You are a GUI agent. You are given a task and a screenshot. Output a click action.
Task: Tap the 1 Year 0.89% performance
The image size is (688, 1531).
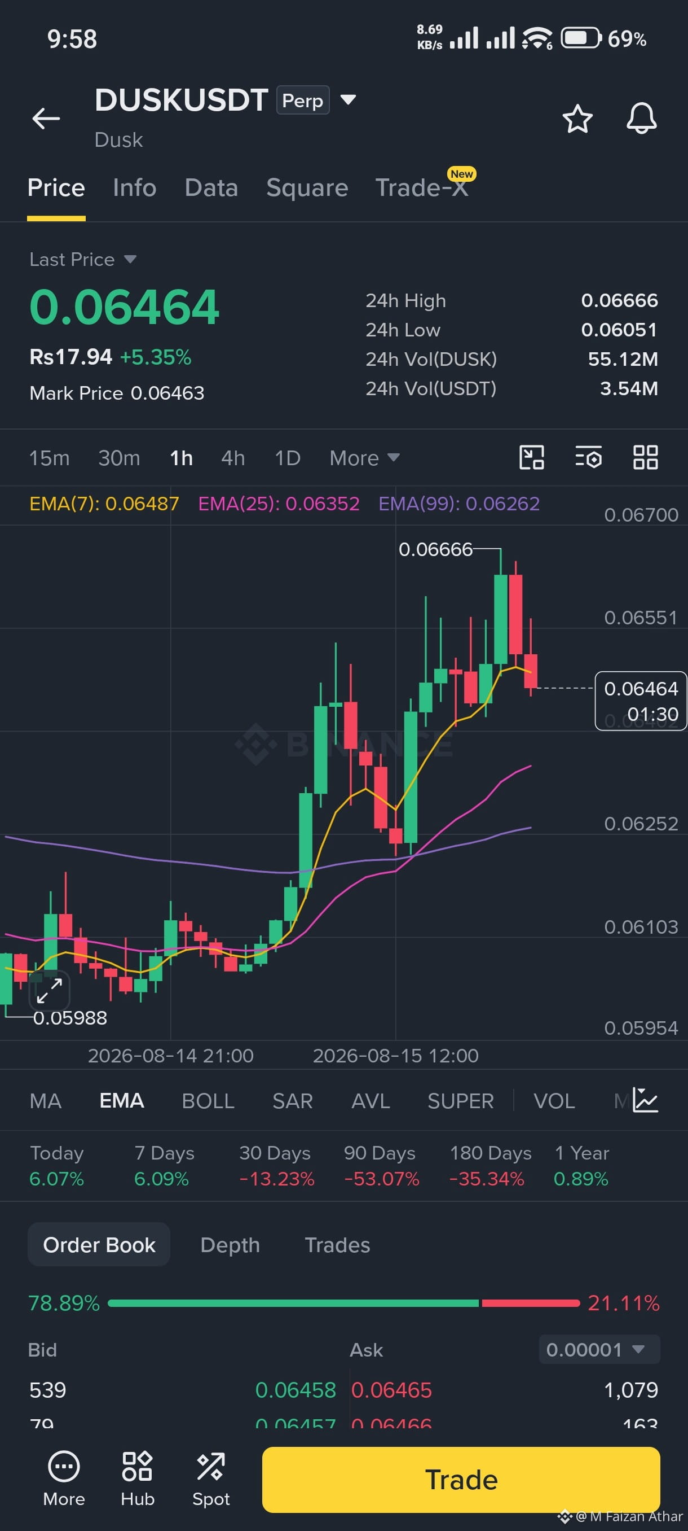pos(582,1166)
